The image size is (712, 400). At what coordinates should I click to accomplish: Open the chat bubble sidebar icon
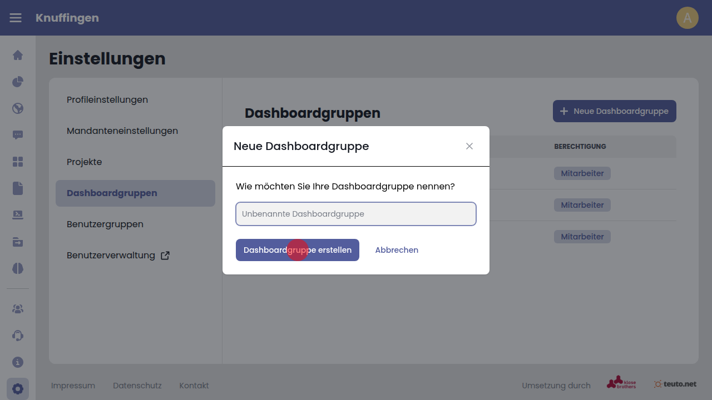click(x=18, y=135)
